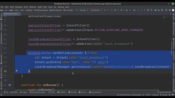Sync project with Gradle files icon
The image size is (175, 98).
pyautogui.click(x=155, y=10)
